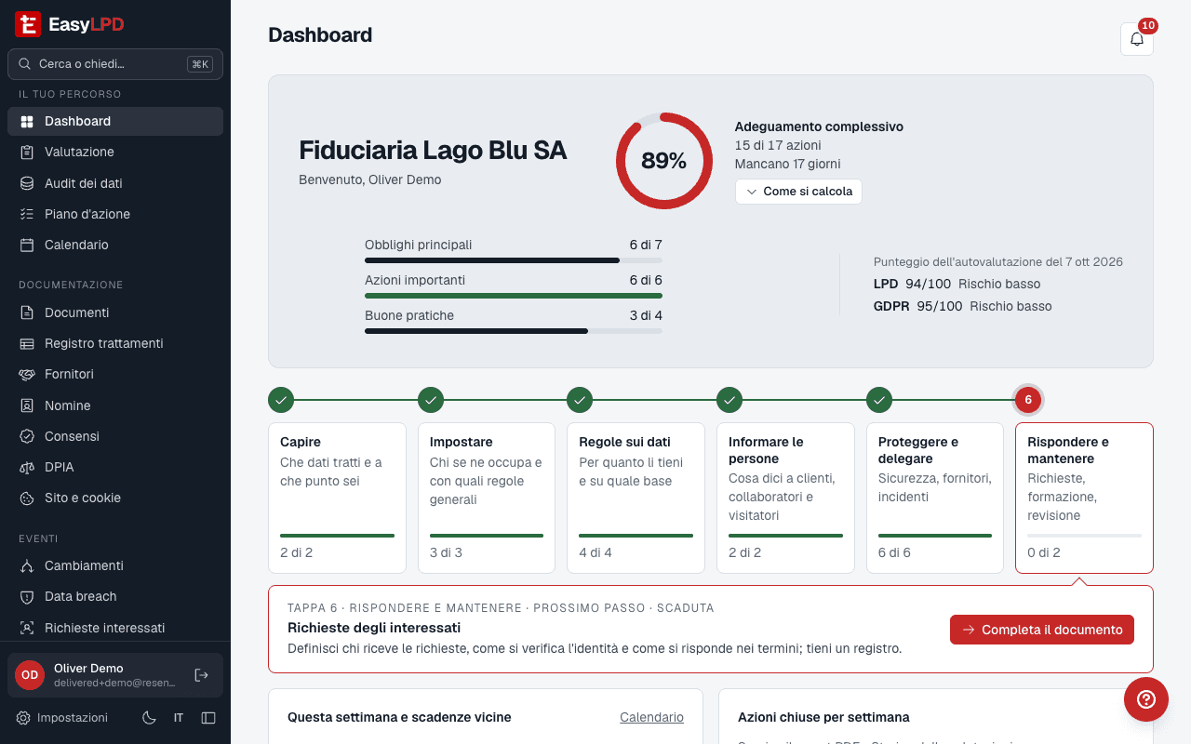
Task: Click the Richieste degli interessati heading
Action: coord(374,628)
